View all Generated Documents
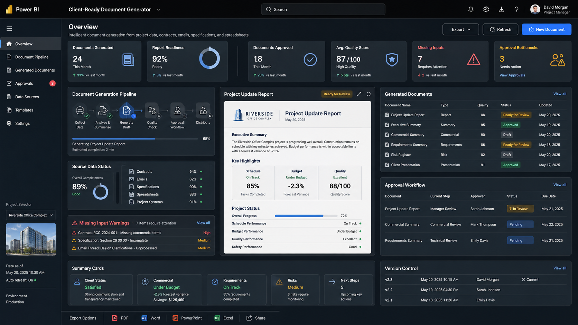 (x=559, y=94)
